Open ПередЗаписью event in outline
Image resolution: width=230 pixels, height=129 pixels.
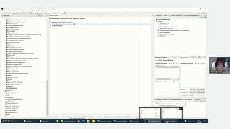point(164,25)
